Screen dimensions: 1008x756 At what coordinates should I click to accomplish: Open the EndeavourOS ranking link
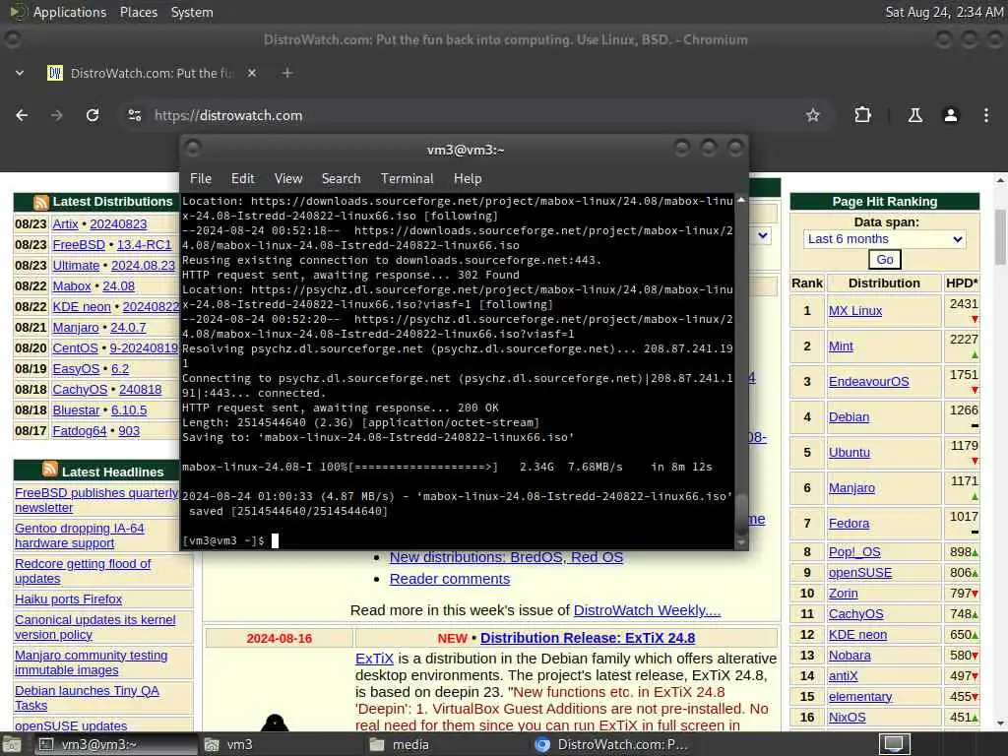tap(868, 382)
